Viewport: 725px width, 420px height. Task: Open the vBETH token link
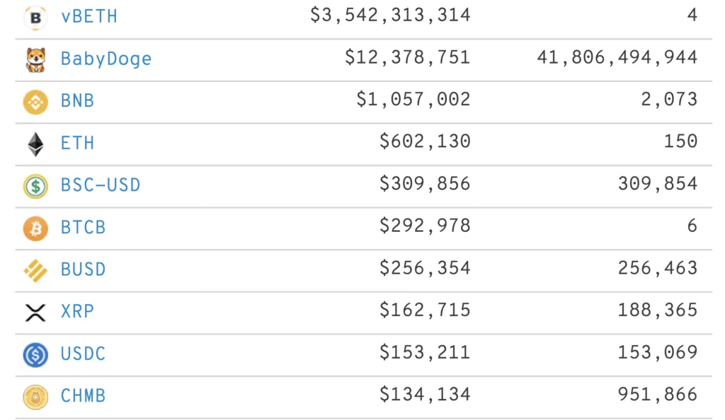pyautogui.click(x=89, y=16)
